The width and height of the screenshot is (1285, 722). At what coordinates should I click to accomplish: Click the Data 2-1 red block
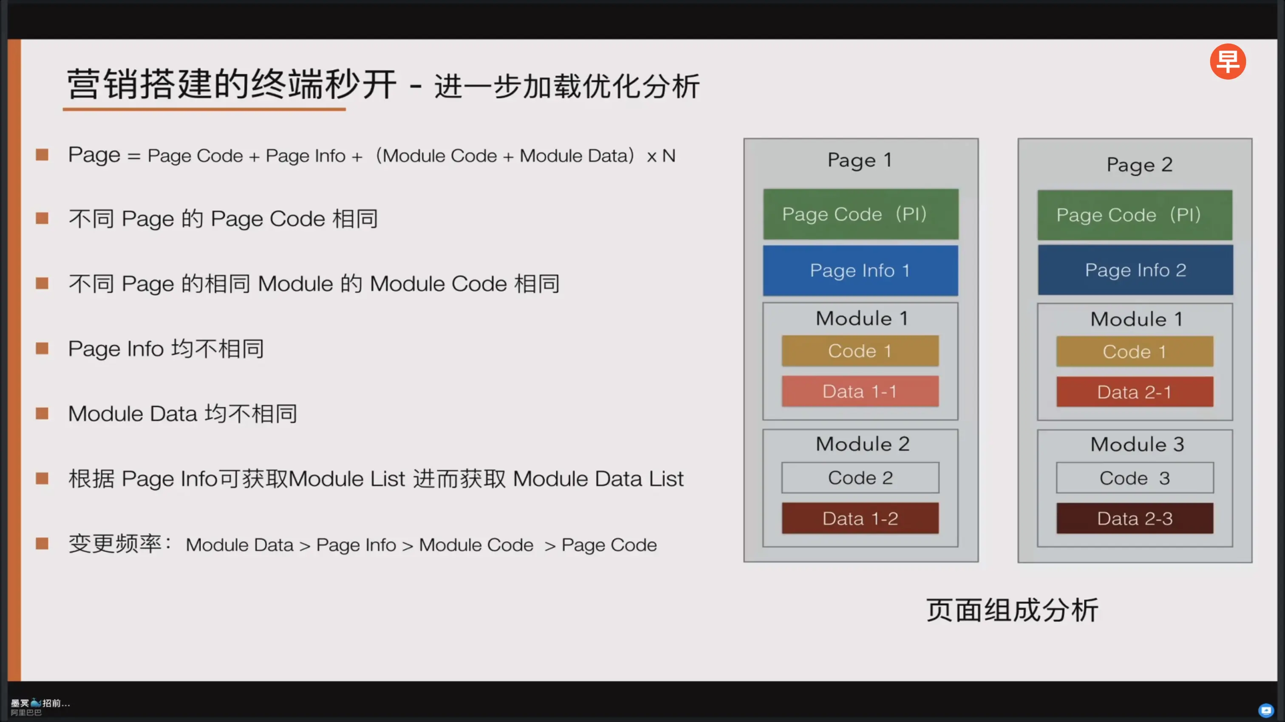point(1134,392)
